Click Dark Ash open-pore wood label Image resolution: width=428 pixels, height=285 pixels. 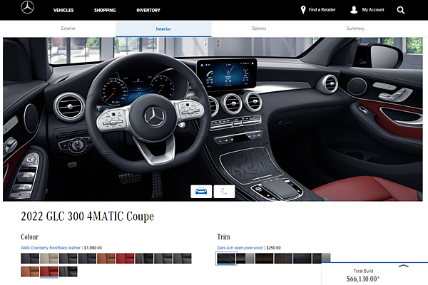tap(240, 248)
